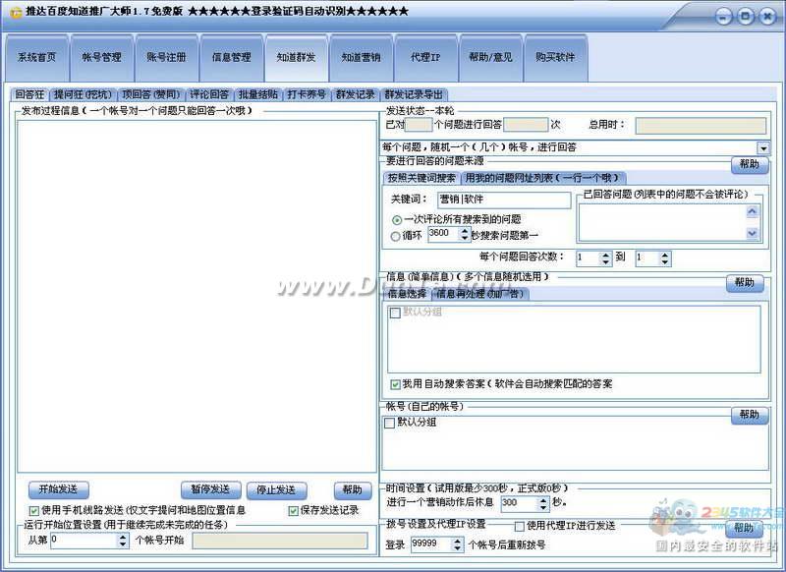This screenshot has height=572, width=786.
Task: Decrease the minimum 每个问题回答次数 value
Action: pos(606,262)
